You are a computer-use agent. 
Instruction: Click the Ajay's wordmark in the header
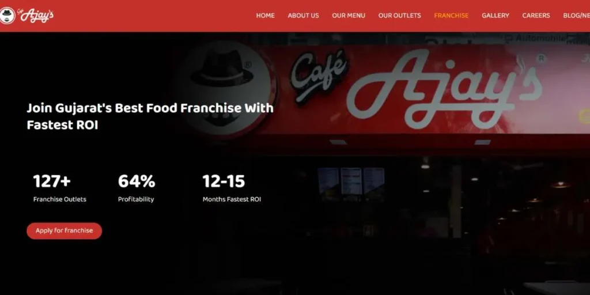click(36, 16)
